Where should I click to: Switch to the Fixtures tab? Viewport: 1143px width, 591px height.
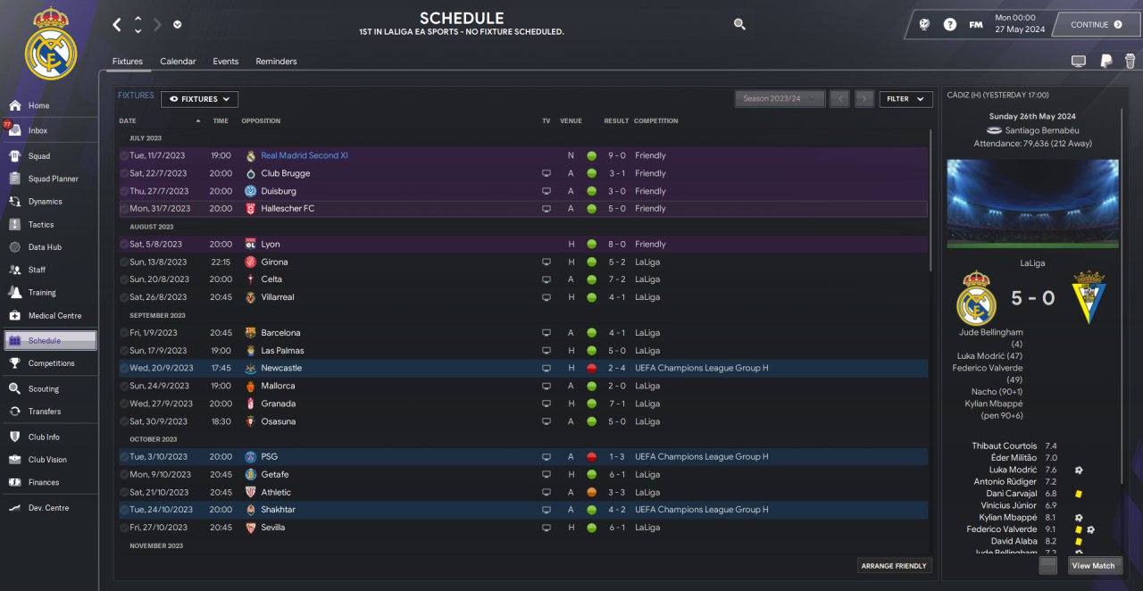coord(128,62)
